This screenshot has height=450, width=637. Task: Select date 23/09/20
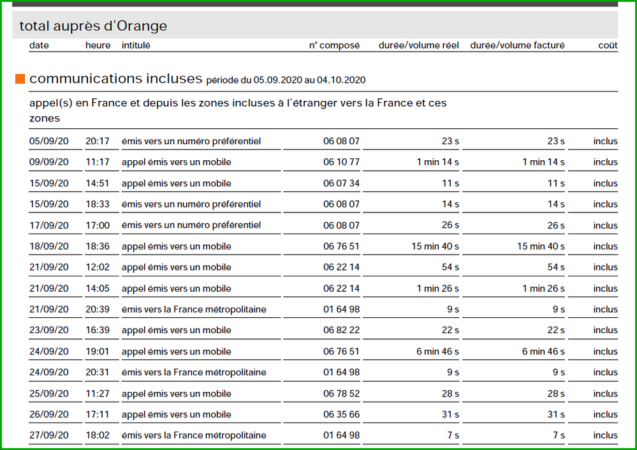[48, 330]
